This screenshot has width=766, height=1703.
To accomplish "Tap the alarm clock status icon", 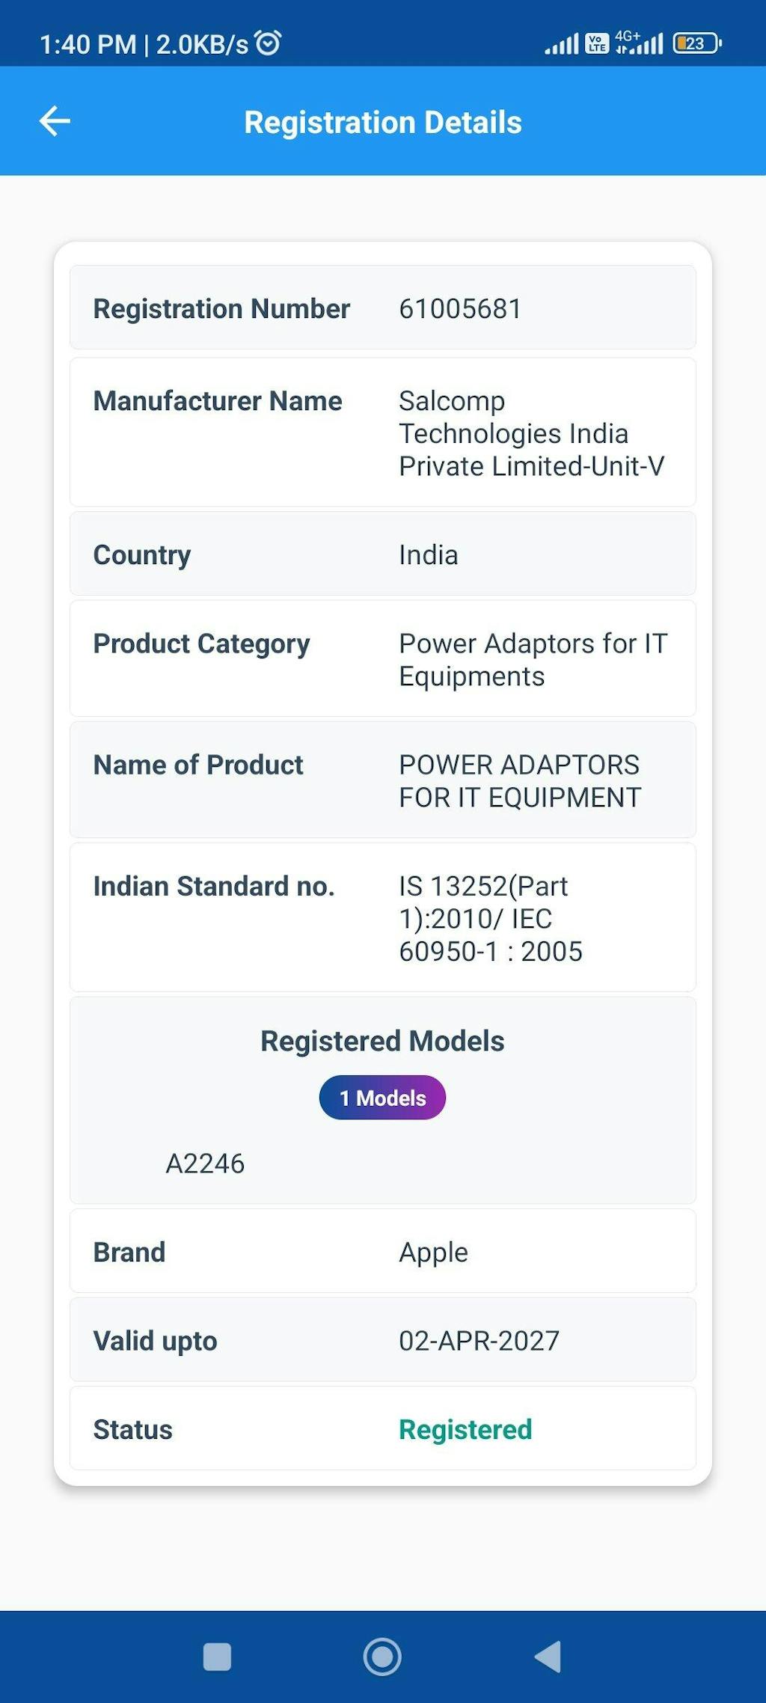I will click(x=268, y=43).
